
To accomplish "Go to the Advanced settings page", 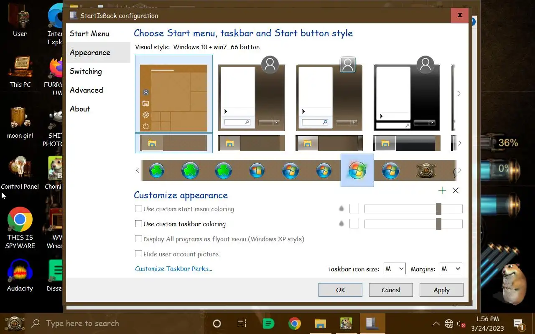I will click(x=98, y=90).
